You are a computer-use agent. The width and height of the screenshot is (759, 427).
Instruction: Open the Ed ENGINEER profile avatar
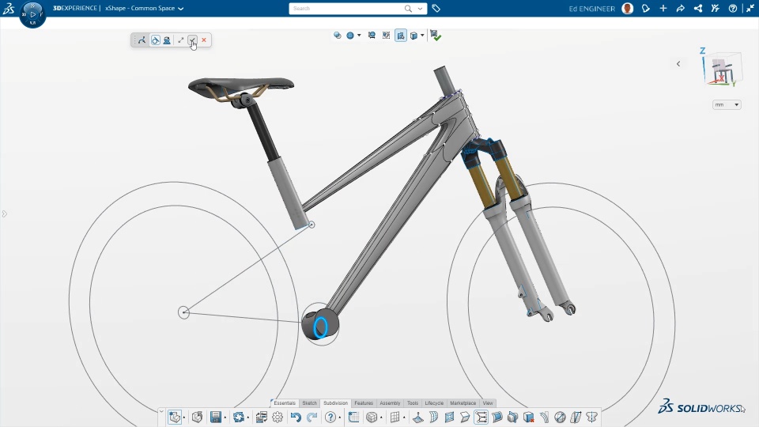point(627,8)
